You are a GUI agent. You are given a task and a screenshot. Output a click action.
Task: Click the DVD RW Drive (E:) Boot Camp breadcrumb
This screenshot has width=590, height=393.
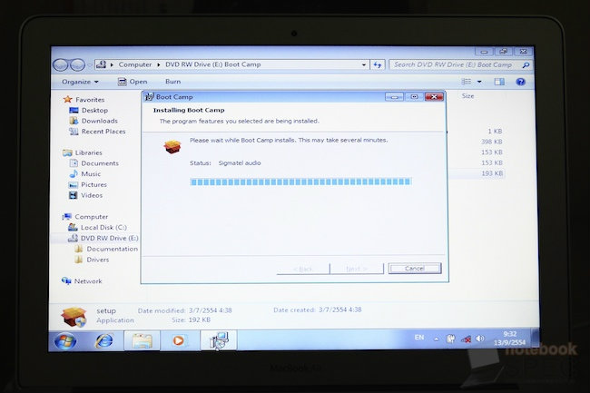213,64
